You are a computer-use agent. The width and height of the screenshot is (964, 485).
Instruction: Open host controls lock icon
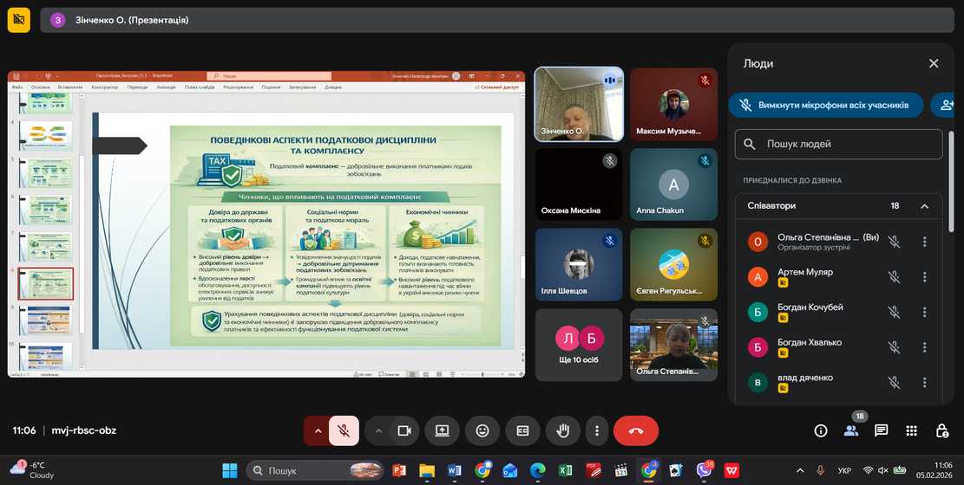pos(941,430)
